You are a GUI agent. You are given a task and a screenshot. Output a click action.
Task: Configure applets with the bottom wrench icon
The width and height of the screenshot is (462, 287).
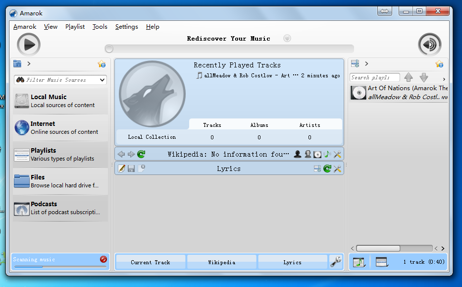(x=336, y=262)
